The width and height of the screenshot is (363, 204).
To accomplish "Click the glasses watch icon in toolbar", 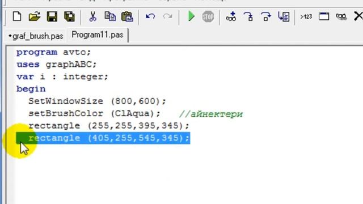I will 341,17.
